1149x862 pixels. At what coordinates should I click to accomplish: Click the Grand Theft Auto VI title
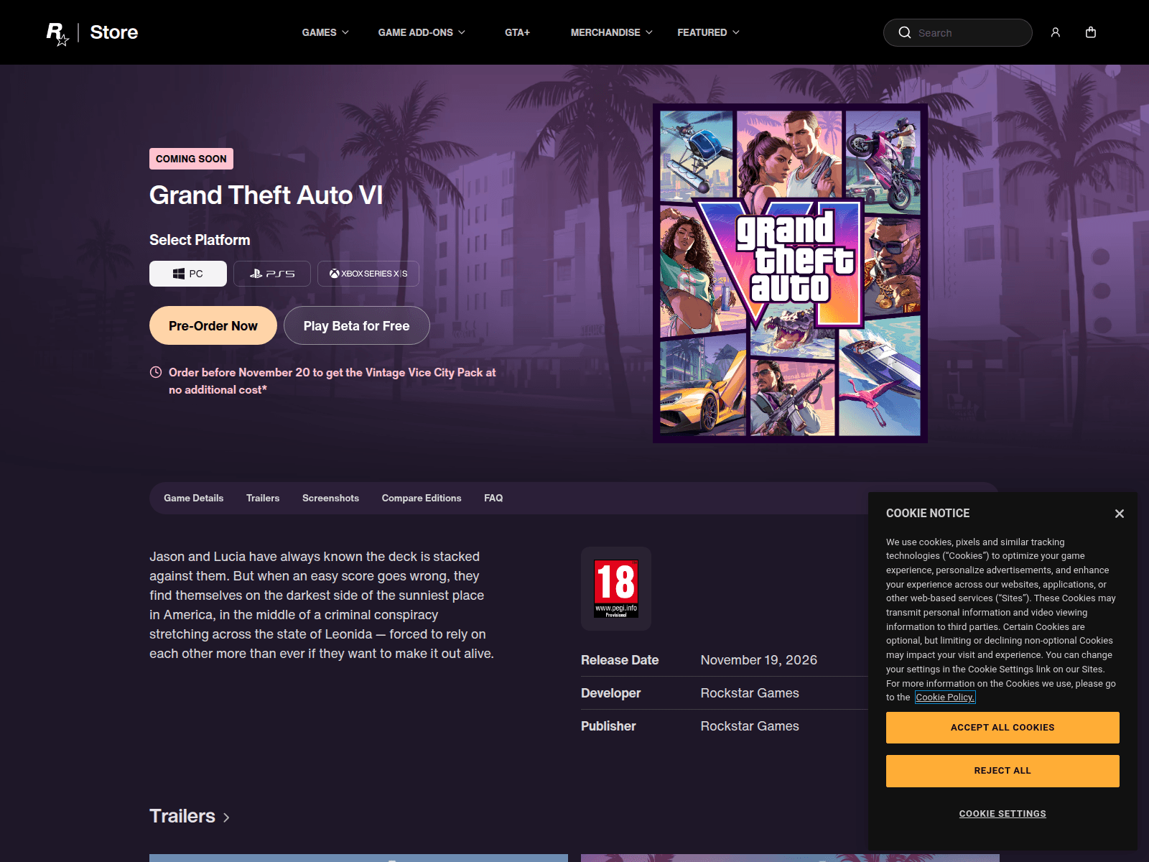pyautogui.click(x=266, y=195)
